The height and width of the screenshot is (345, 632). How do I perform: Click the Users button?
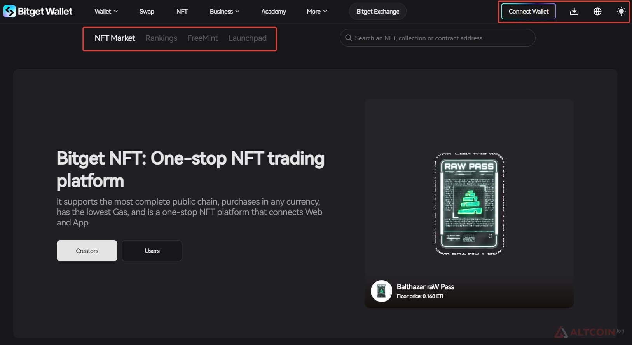pyautogui.click(x=152, y=251)
